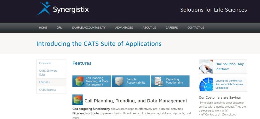260x119 pixels.
Task: Select ADVANTAGES in the navigation bar
Action: pyautogui.click(x=124, y=28)
